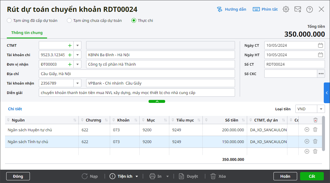Expand the In print options arrow

[x=168, y=176]
